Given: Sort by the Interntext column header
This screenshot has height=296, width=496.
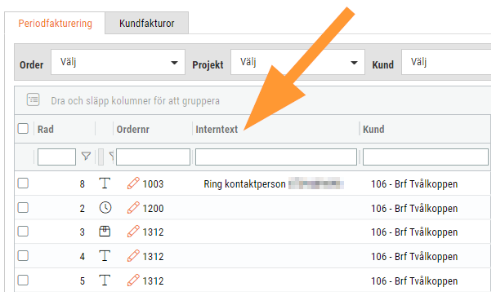Looking at the screenshot, I should point(217,130).
